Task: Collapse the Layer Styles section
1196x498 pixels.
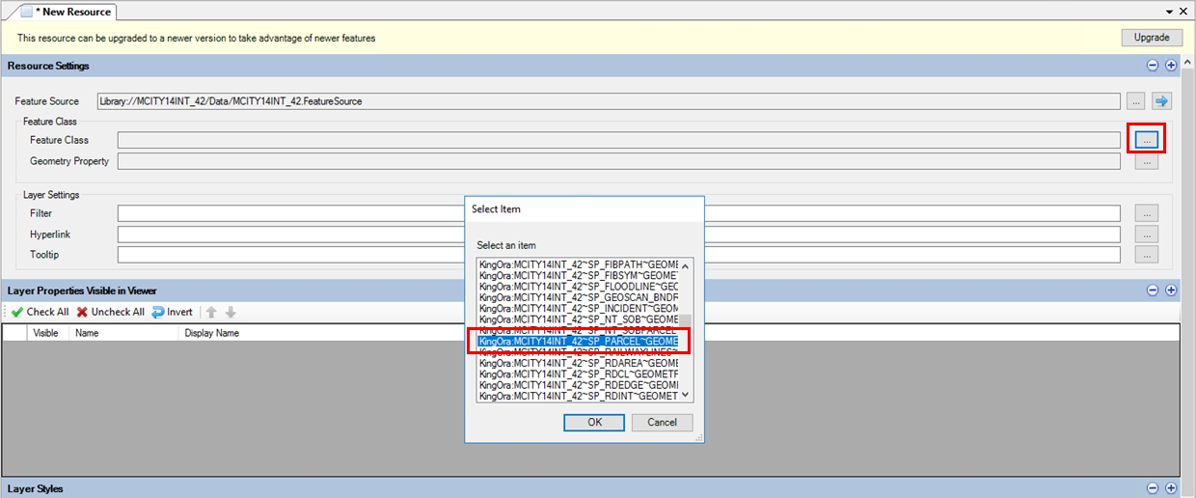Action: 1152,488
